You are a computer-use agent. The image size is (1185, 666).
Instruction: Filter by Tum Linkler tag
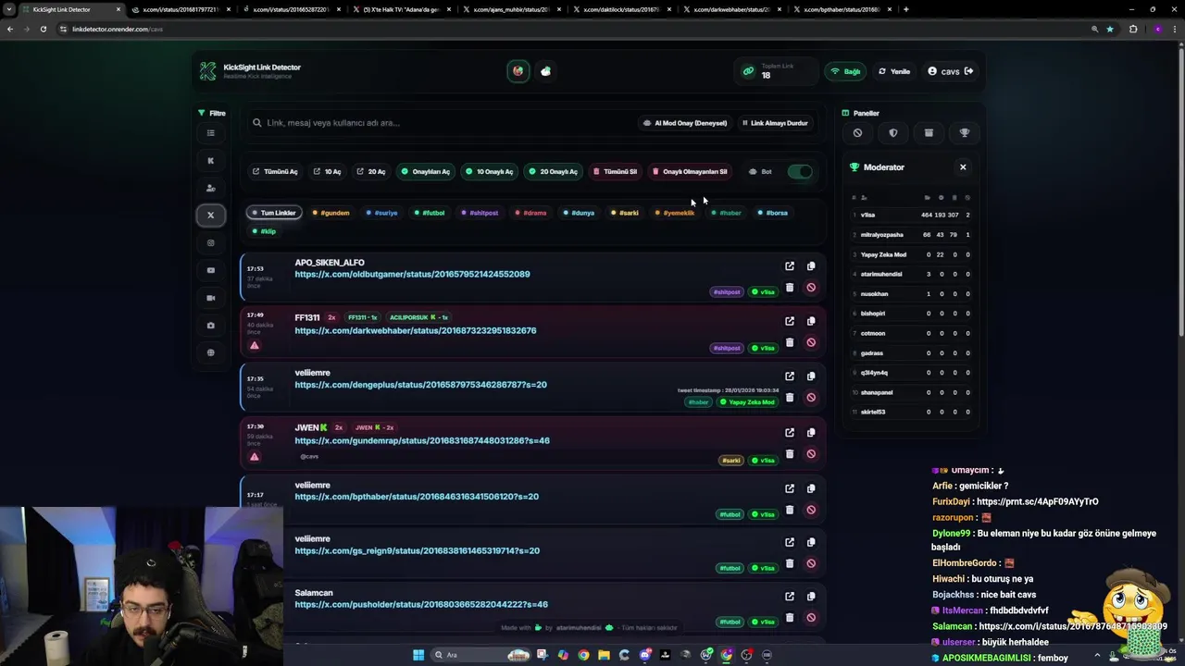(x=273, y=213)
